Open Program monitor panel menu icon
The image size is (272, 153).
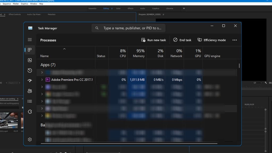coord(163,14)
